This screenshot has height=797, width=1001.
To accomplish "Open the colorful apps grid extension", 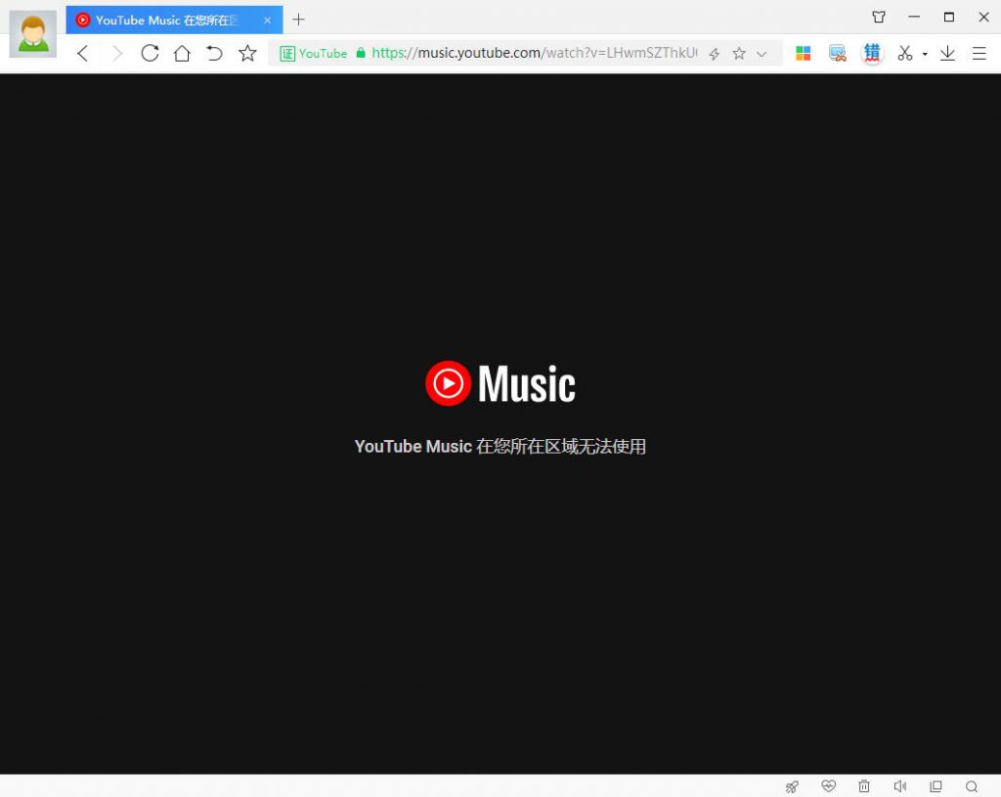I will point(804,53).
